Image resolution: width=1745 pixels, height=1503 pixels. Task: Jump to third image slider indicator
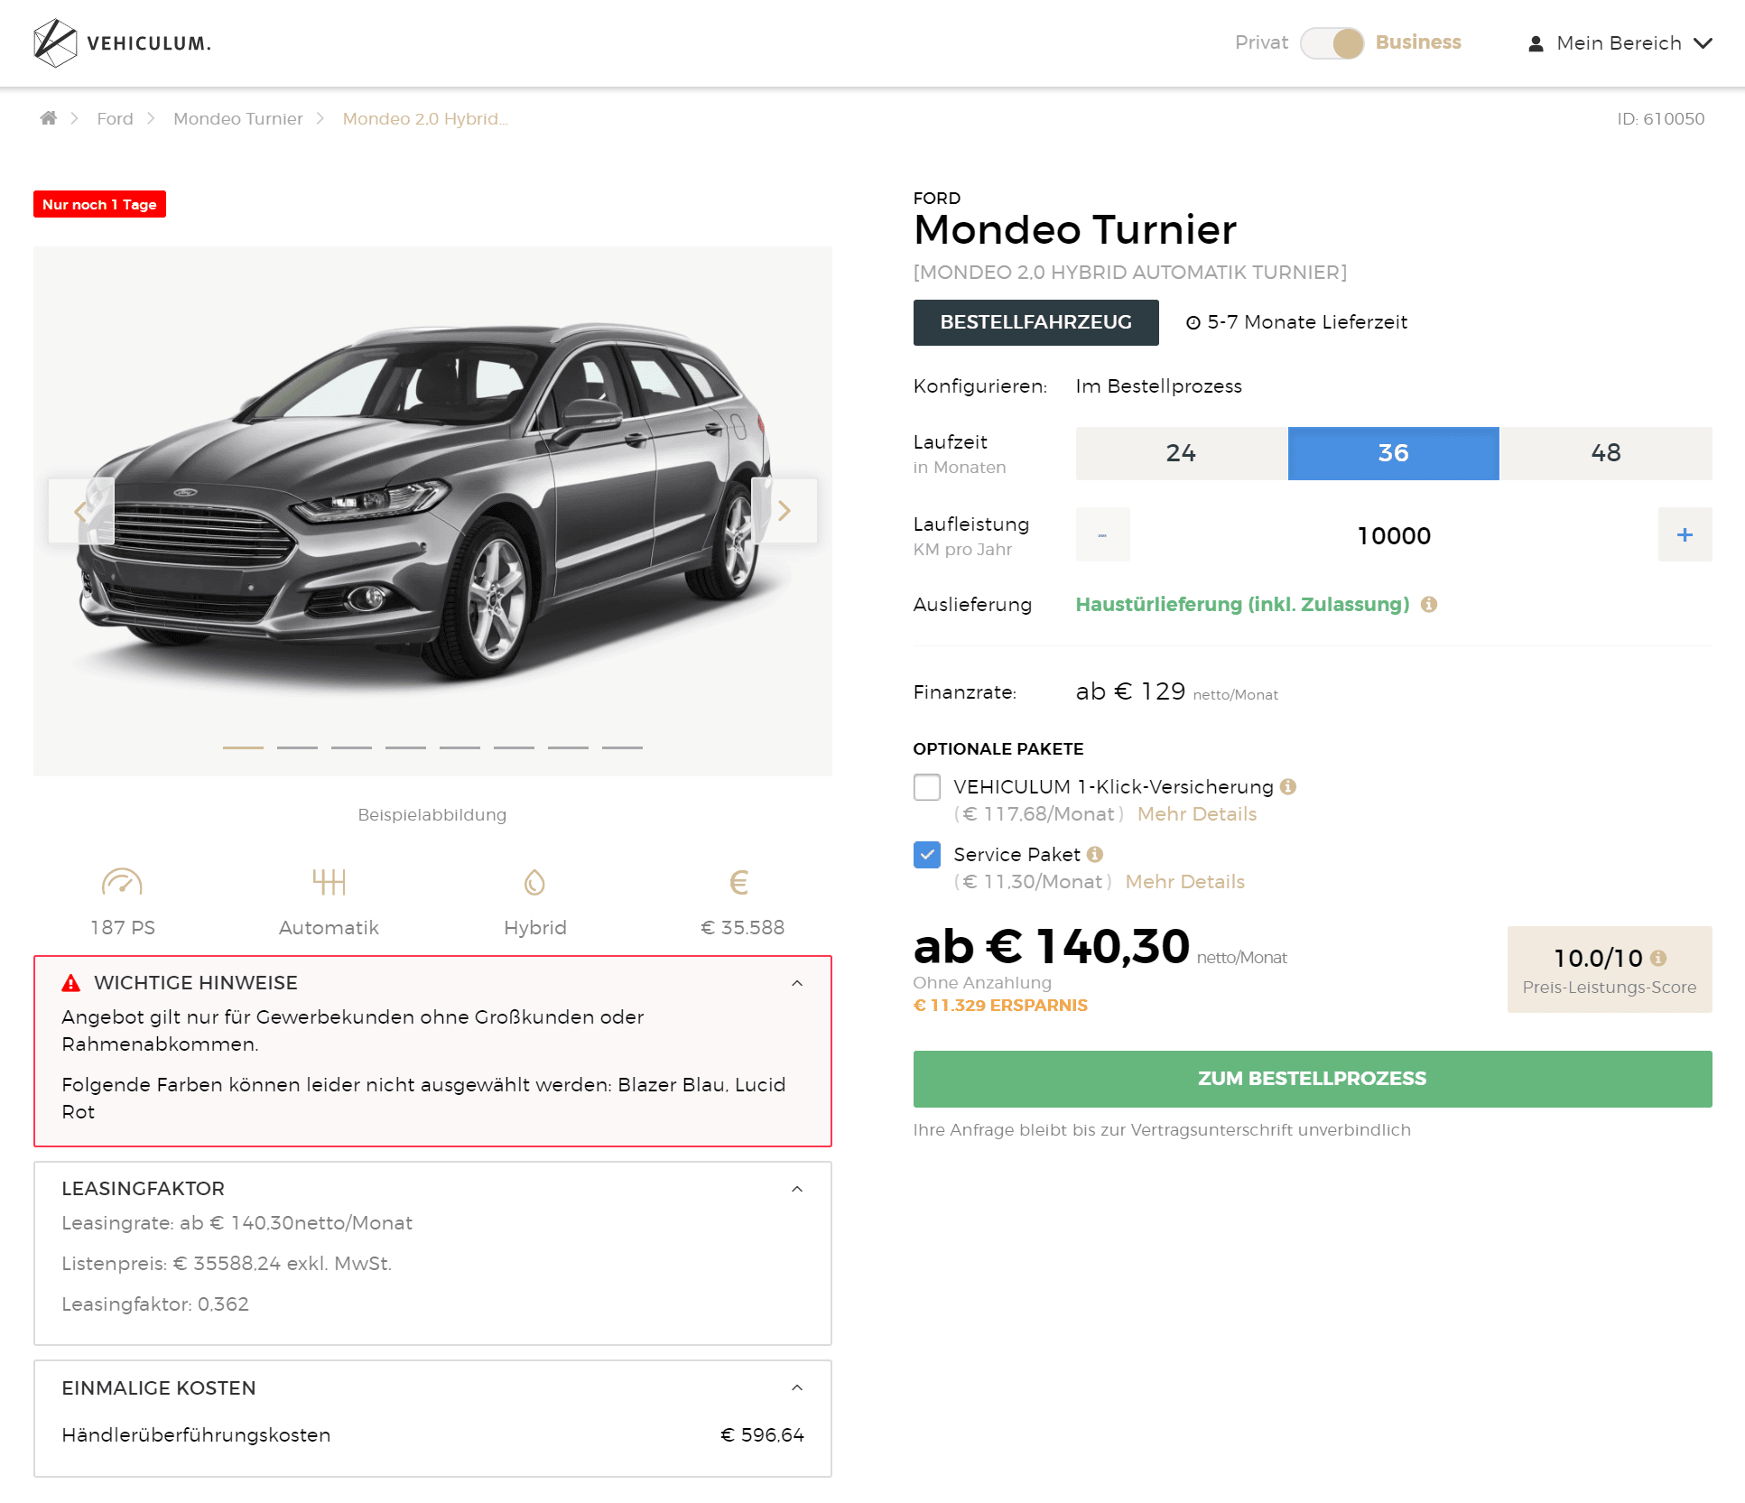pyautogui.click(x=351, y=747)
